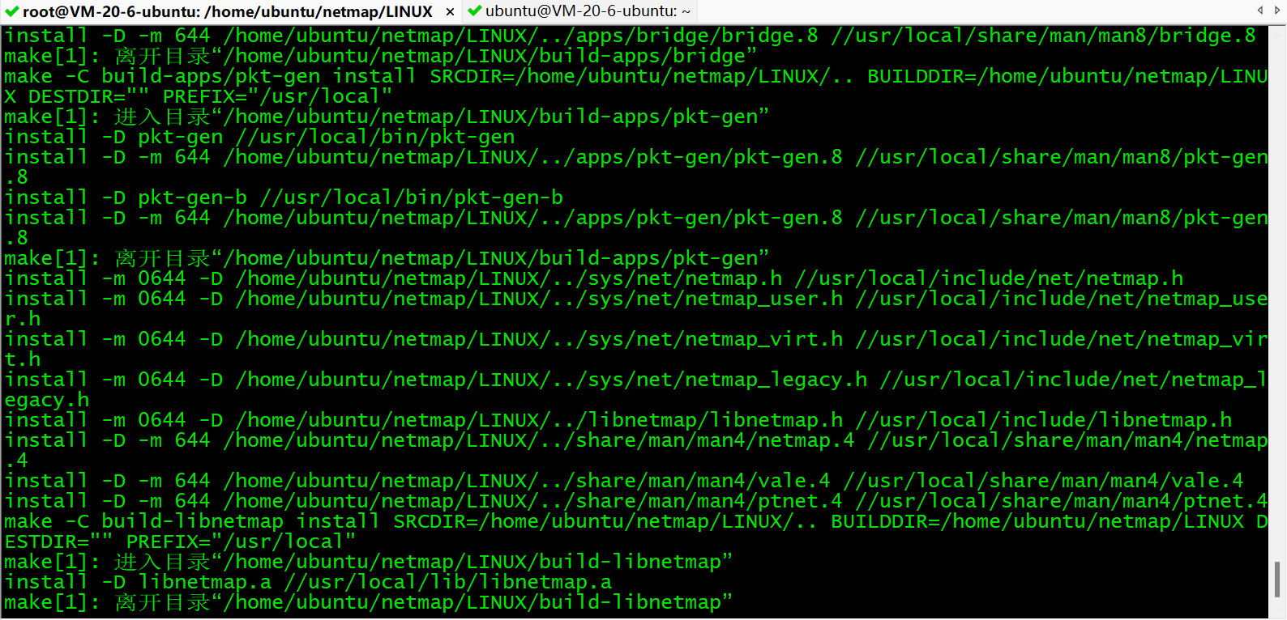Click the tab scroll left arrow

1260,11
